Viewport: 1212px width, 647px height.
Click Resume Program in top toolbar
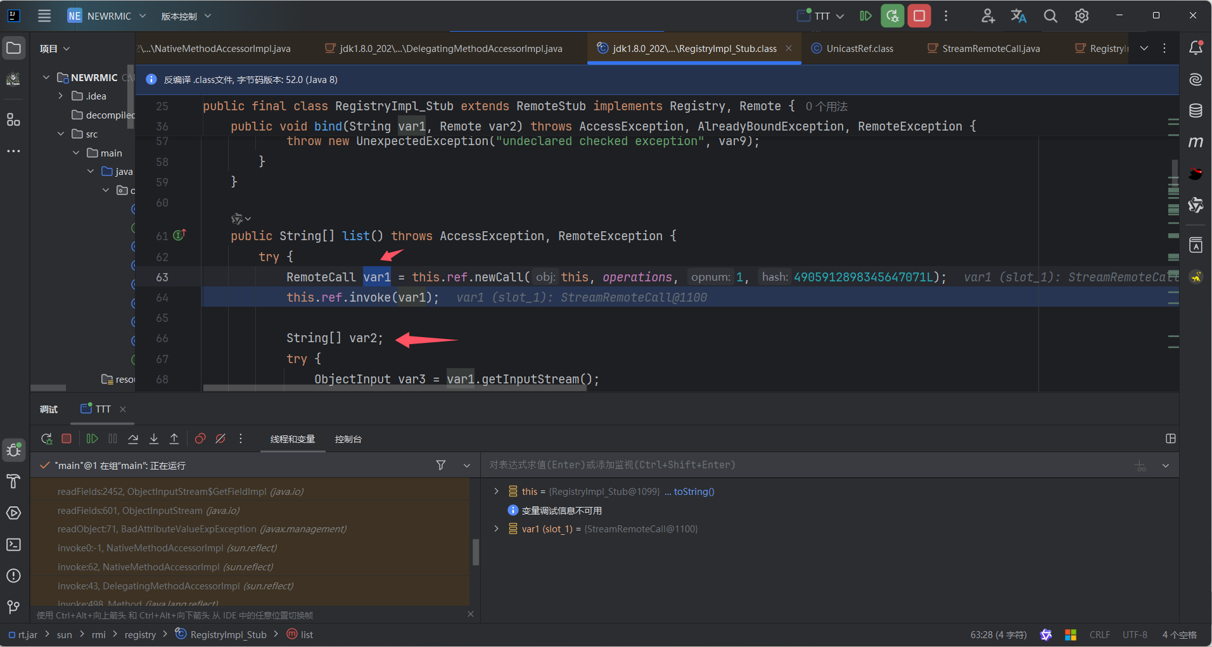865,16
